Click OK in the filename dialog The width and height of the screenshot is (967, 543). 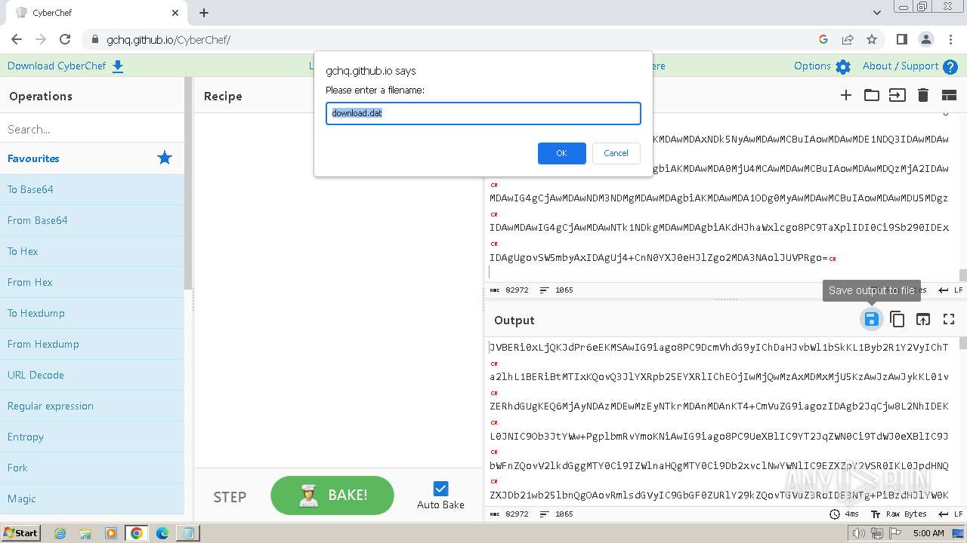(561, 153)
